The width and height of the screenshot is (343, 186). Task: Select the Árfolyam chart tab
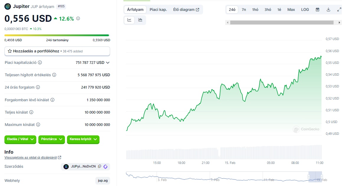[x=135, y=10]
